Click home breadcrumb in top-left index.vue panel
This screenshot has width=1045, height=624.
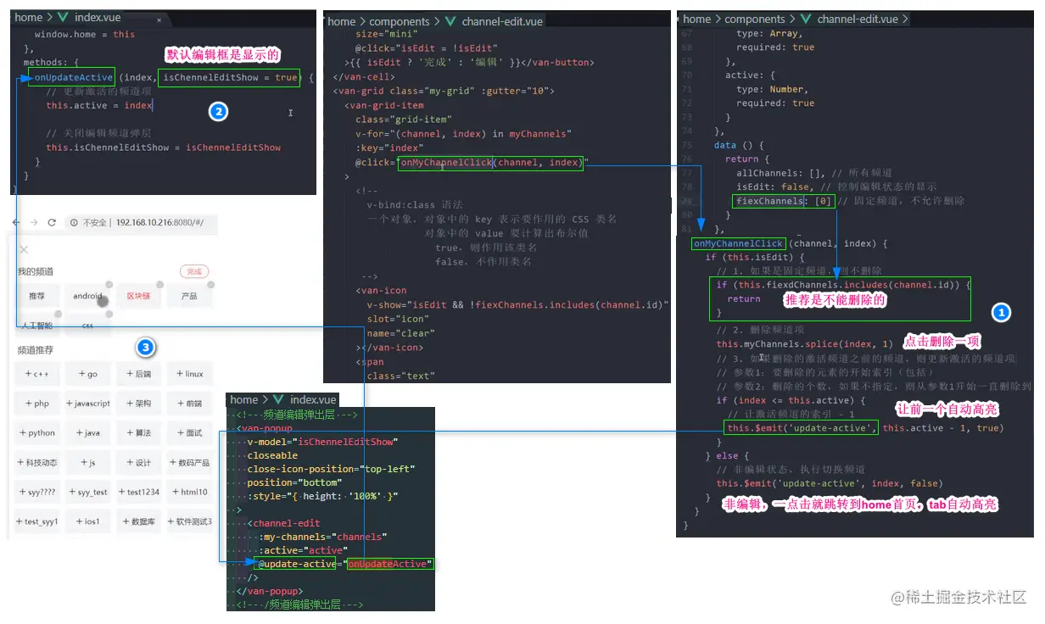29,17
